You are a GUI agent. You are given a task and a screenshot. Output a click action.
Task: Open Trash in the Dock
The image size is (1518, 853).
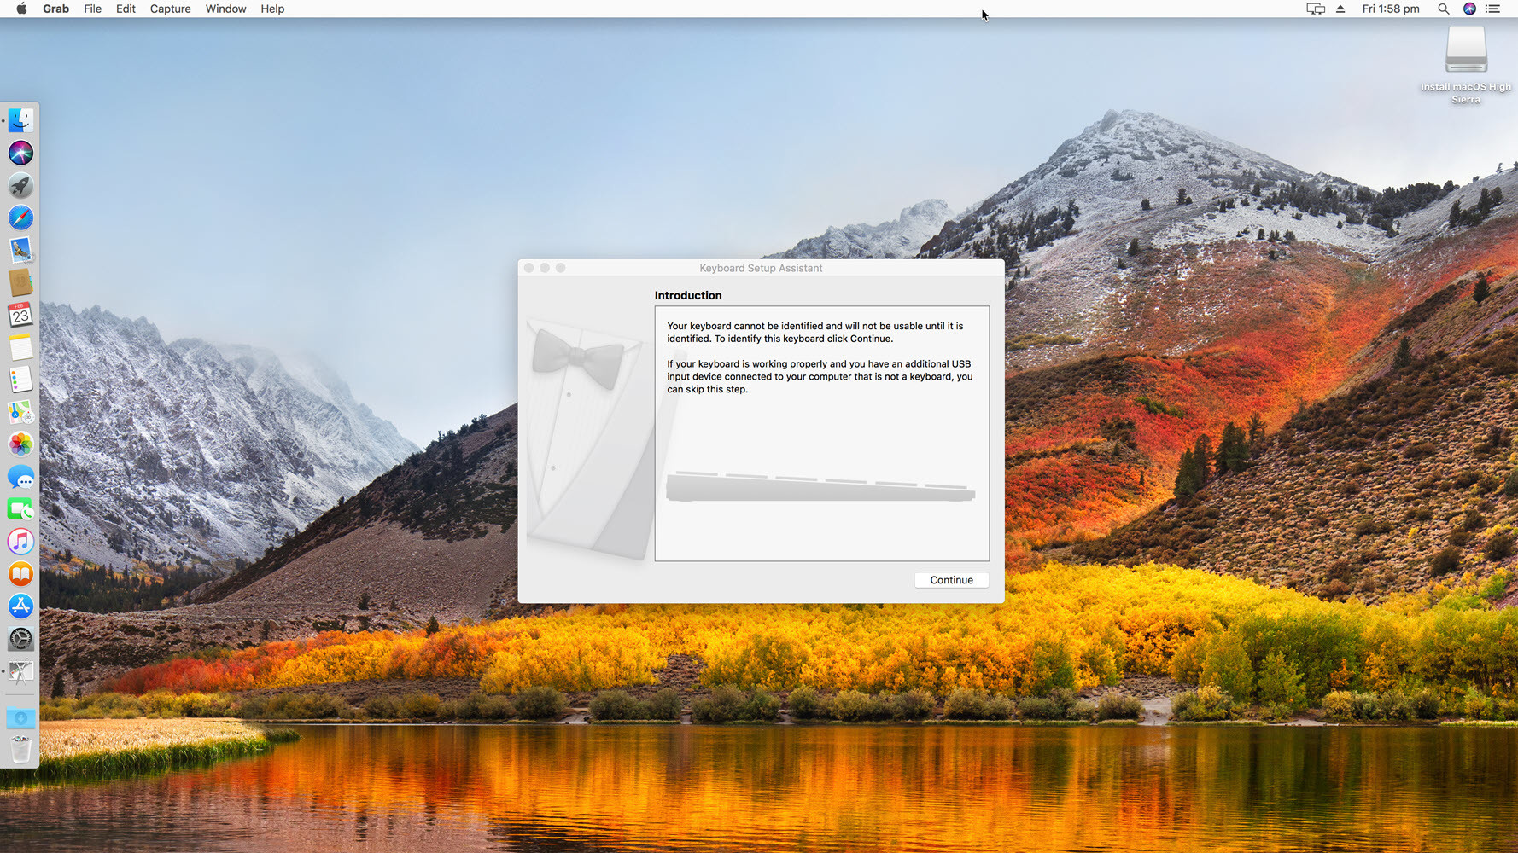pyautogui.click(x=20, y=749)
